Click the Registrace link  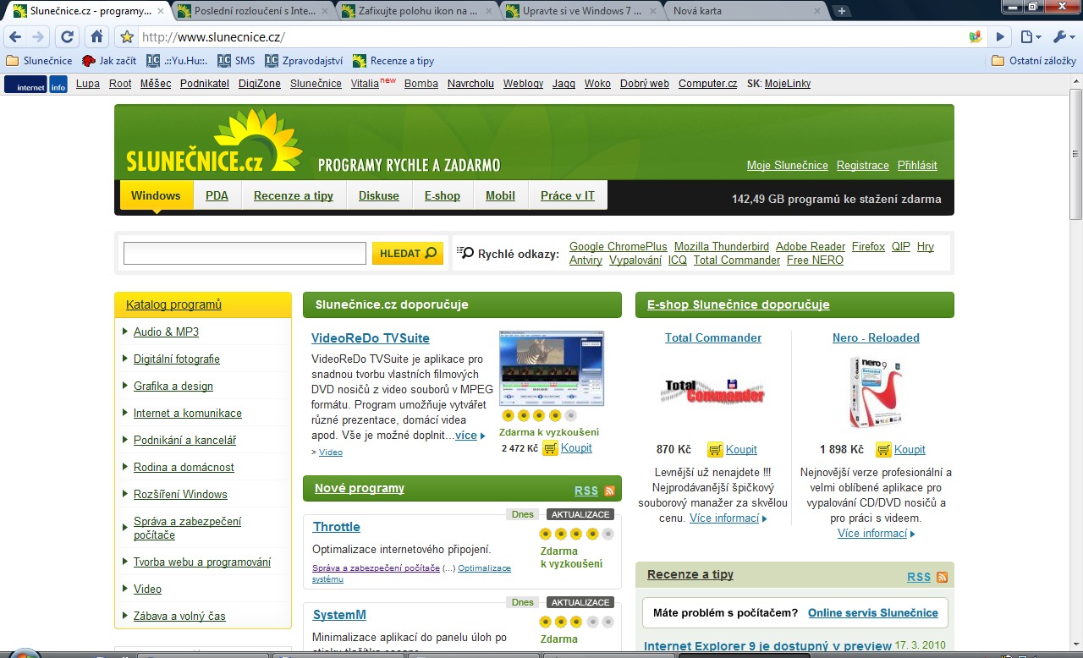pyautogui.click(x=863, y=165)
